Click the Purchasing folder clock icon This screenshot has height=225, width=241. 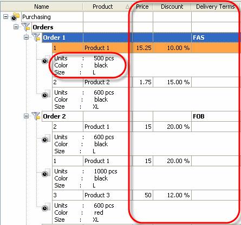point(15,17)
